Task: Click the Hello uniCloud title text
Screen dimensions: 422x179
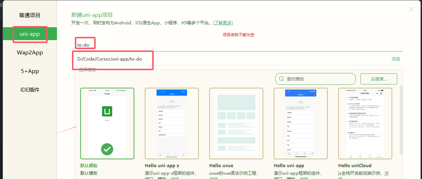Action: [x=355, y=165]
